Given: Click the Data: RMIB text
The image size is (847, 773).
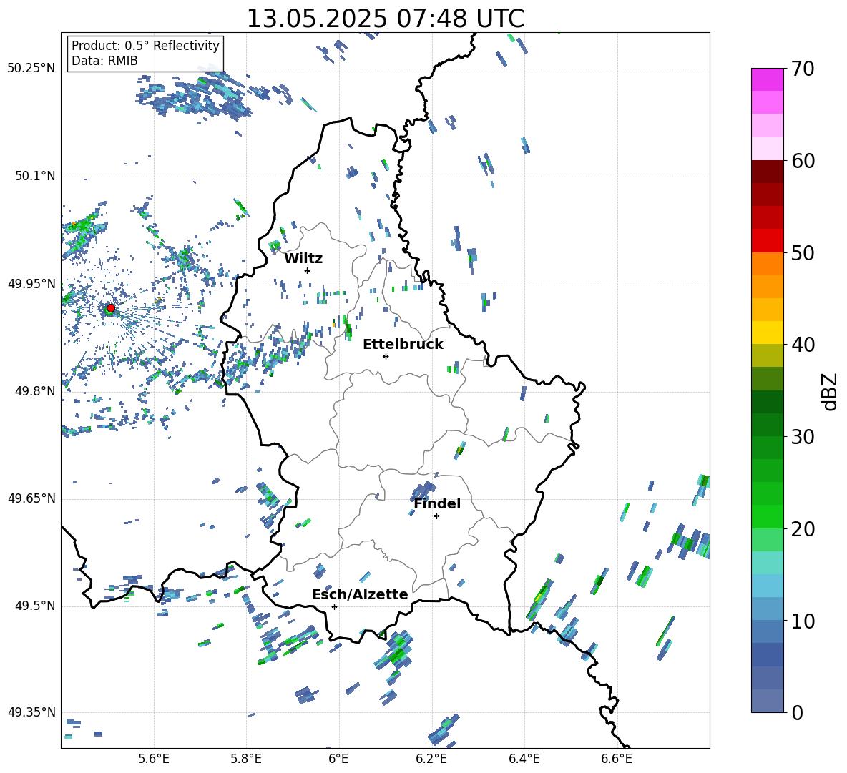Looking at the screenshot, I should (x=104, y=61).
